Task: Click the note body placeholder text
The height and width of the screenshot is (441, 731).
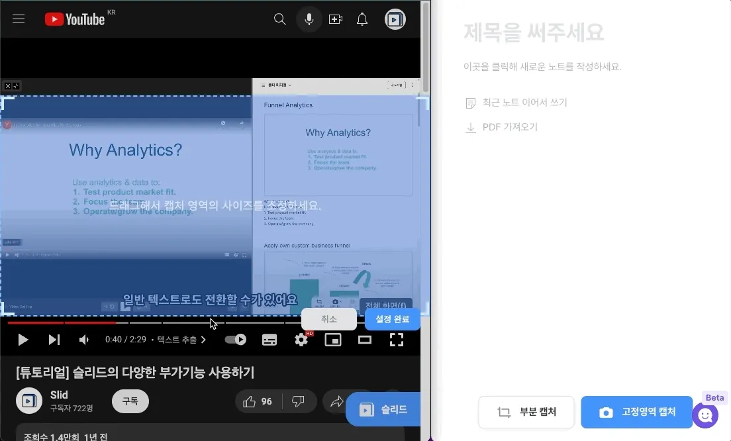Action: tap(542, 67)
